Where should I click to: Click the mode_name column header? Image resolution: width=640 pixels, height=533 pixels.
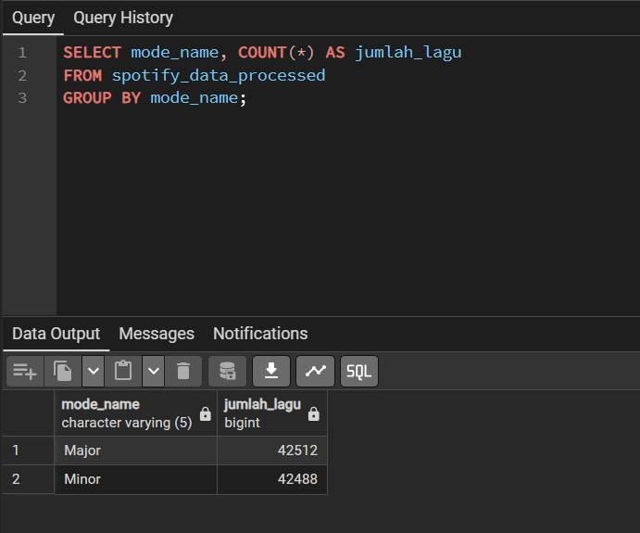(x=135, y=413)
